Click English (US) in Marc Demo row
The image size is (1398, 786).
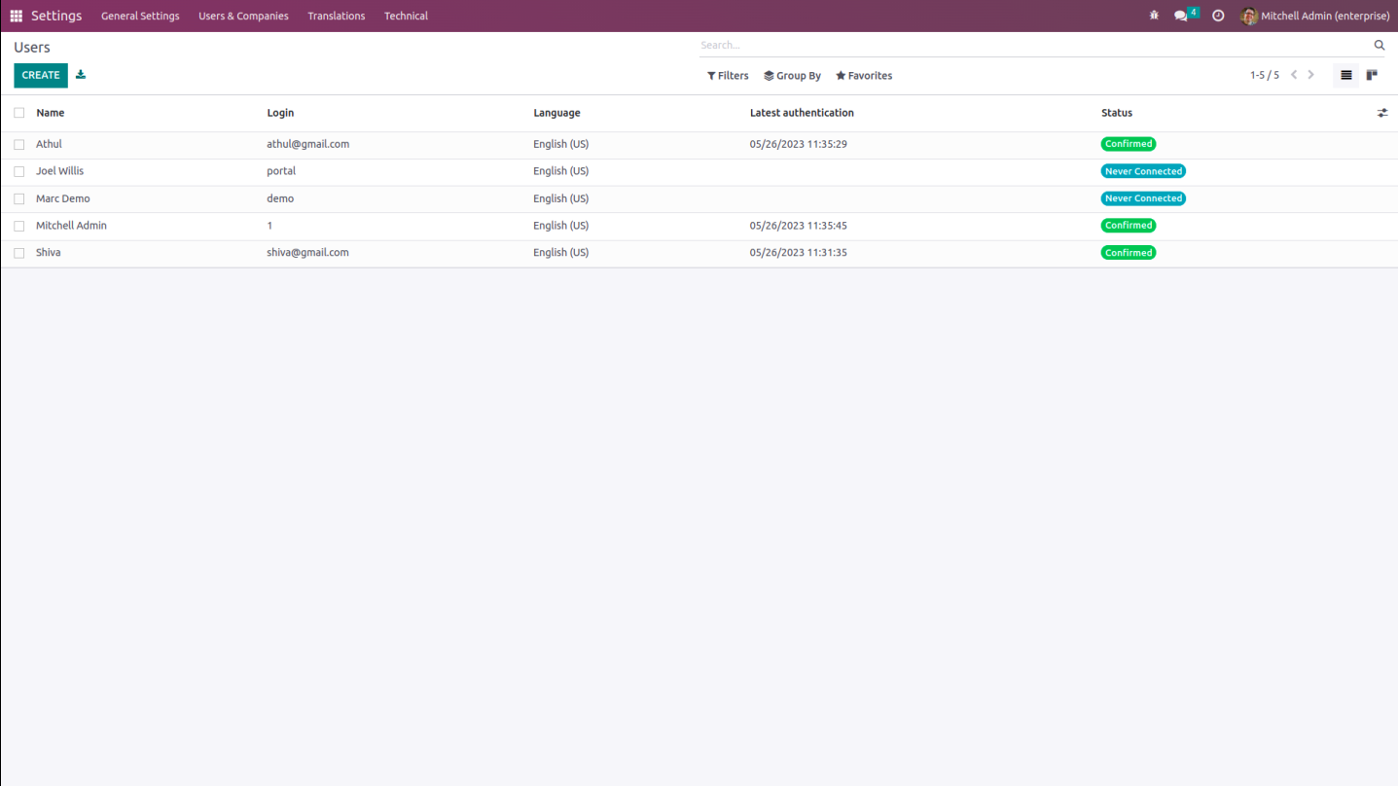[560, 198]
